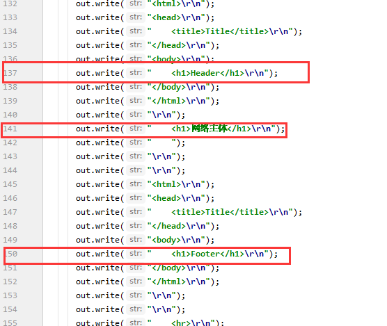This screenshot has height=326, width=387.
Task: Click gutter line number 135
Action: (10, 45)
